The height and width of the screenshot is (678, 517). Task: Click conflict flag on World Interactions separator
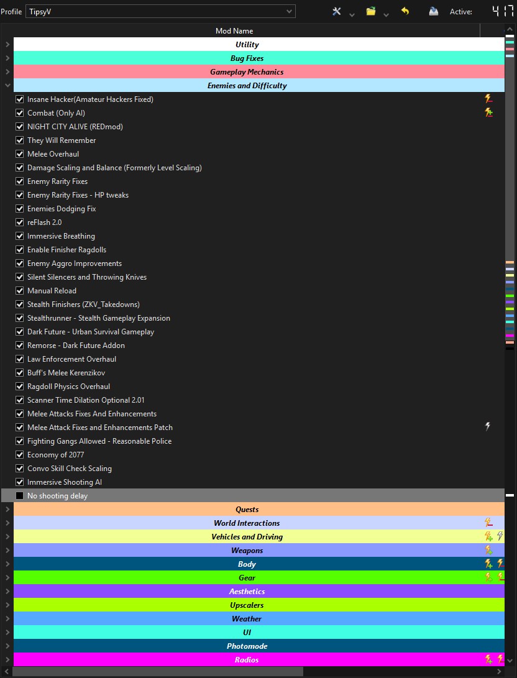click(488, 523)
